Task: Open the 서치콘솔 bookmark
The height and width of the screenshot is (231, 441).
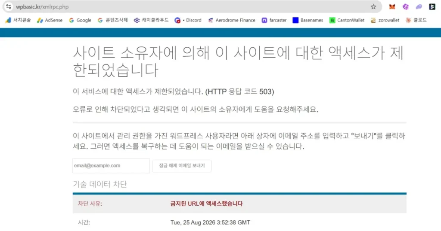Action: pyautogui.click(x=18, y=20)
